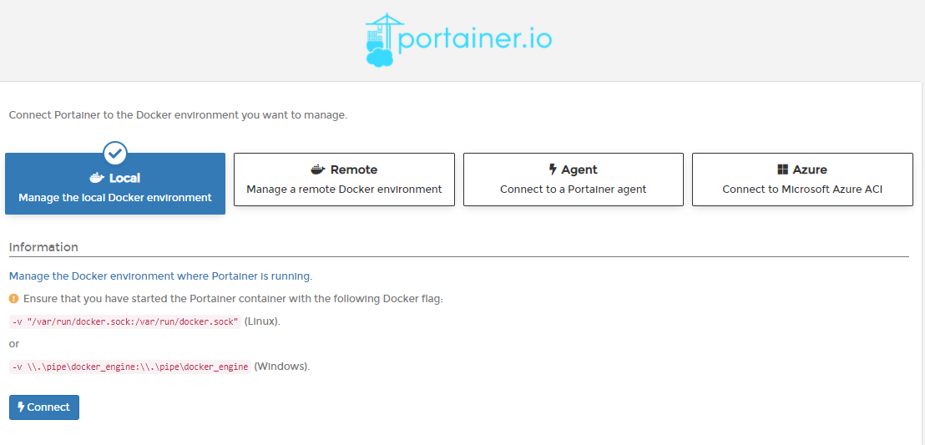Click the '(Windows).' label text
This screenshot has height=445, width=925.
(282, 367)
